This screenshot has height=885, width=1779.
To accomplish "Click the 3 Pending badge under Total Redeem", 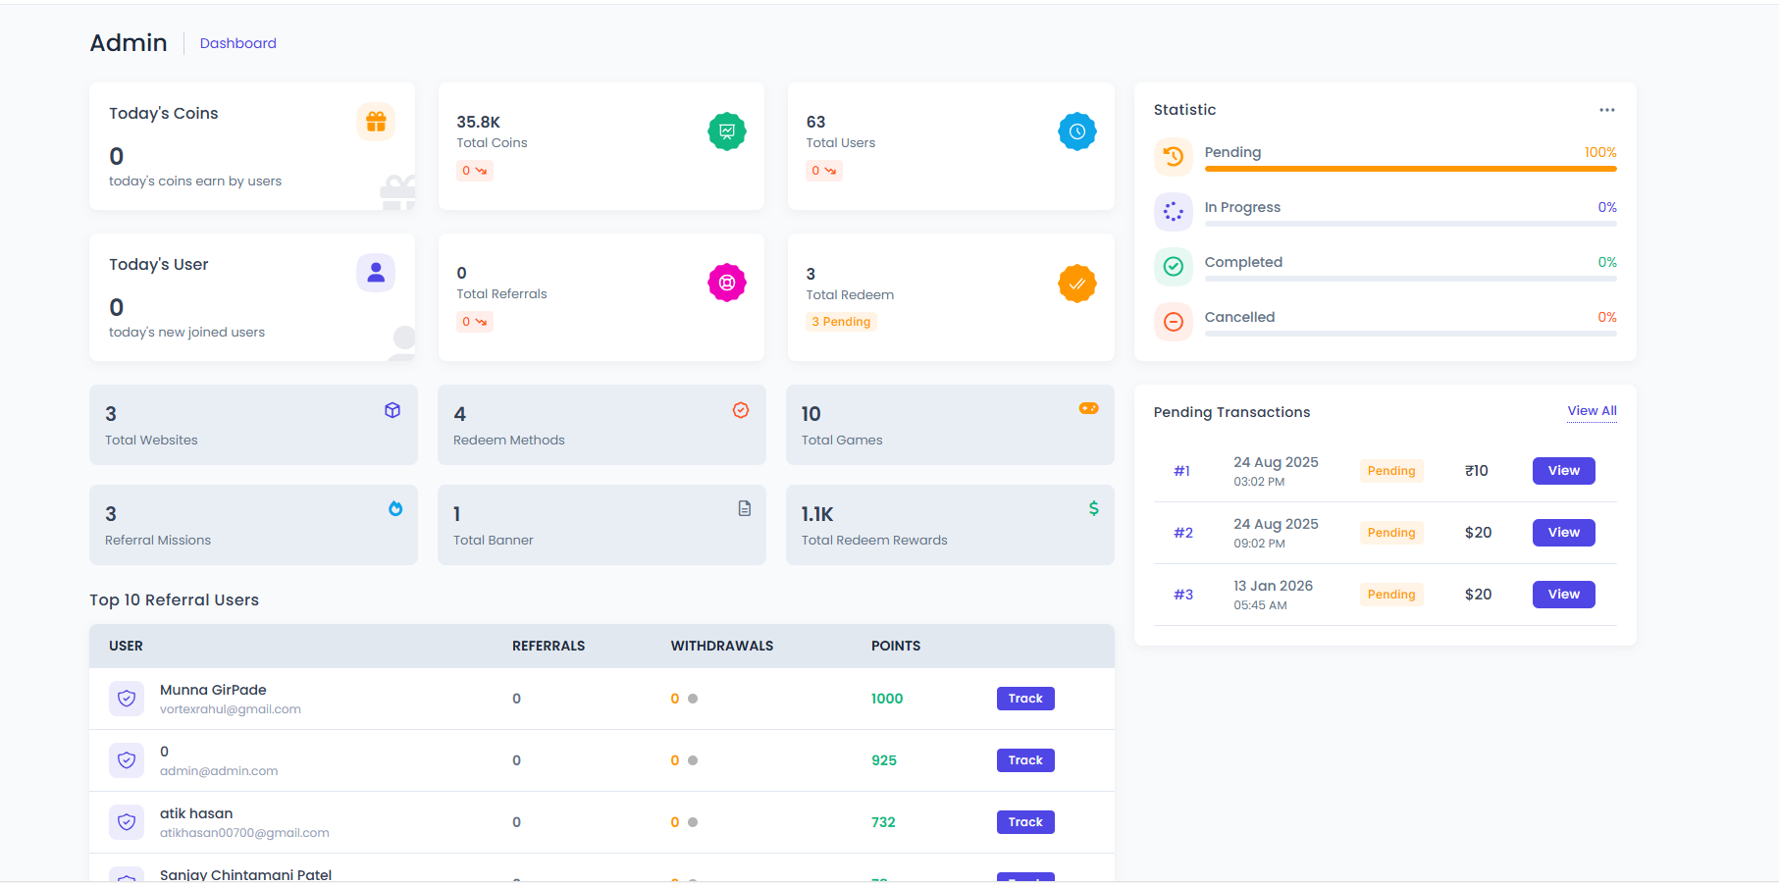I will 841,322.
